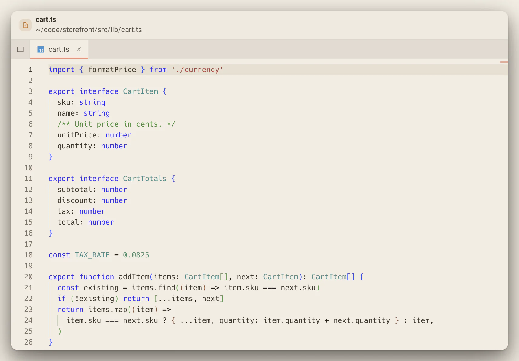This screenshot has width=519, height=361.
Task: Click the file document icon beside cart.ts title
Action: 25,25
